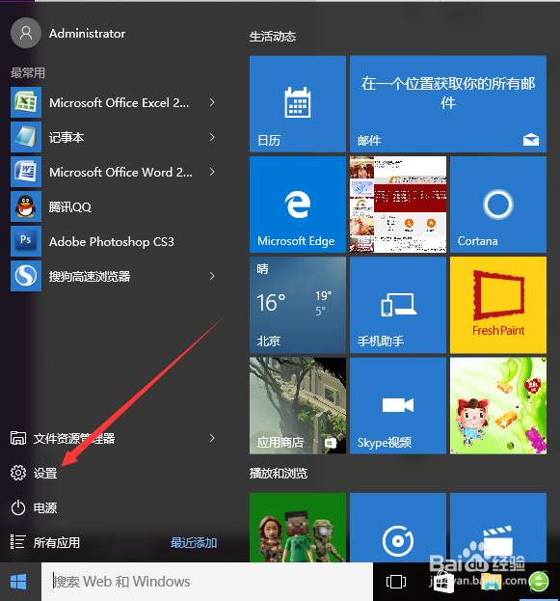Click the 文件资源管理器 file explorer icon
The image size is (560, 601).
click(18, 438)
